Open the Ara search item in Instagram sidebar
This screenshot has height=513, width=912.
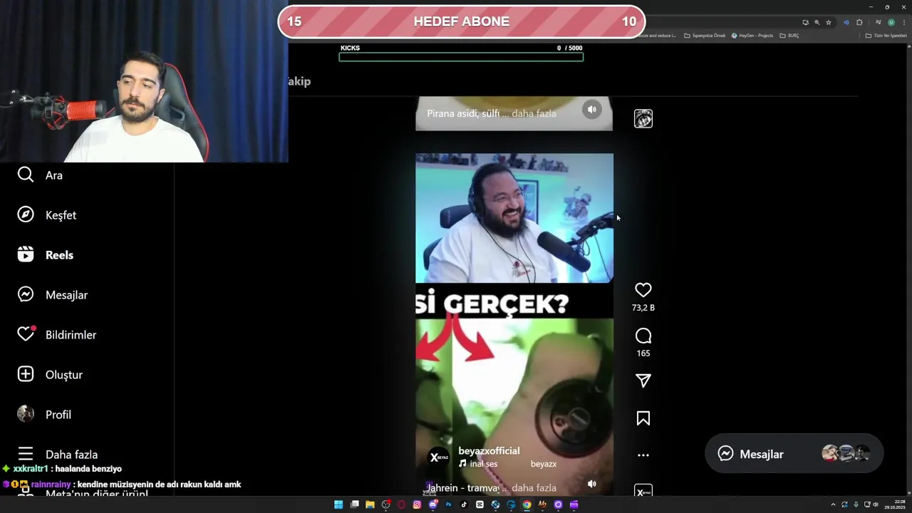tap(40, 175)
